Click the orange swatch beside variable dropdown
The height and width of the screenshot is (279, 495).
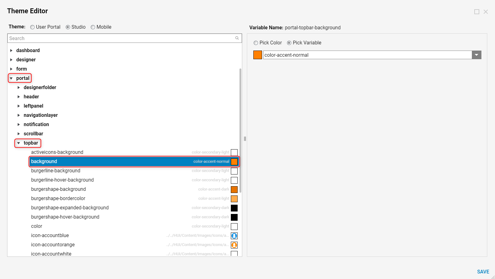click(x=258, y=55)
